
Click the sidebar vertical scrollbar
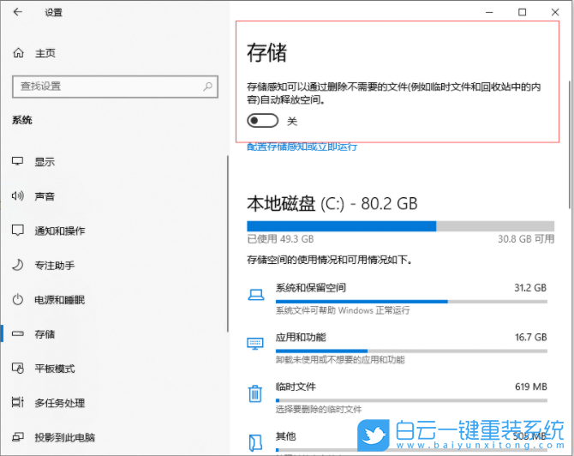point(228,243)
